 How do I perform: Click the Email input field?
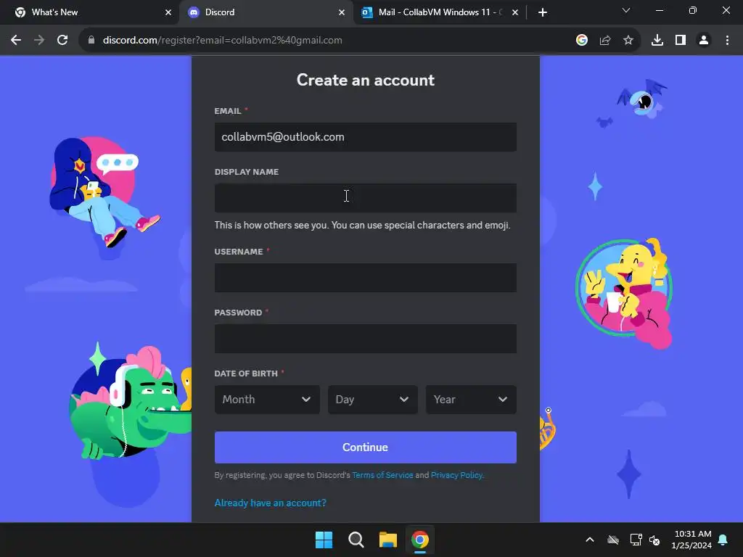[x=366, y=137]
